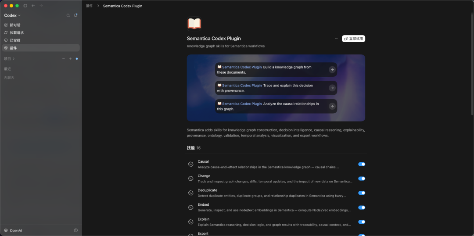The height and width of the screenshot is (236, 474).
Task: Click the Semantica book plugin icon
Action: (x=194, y=24)
